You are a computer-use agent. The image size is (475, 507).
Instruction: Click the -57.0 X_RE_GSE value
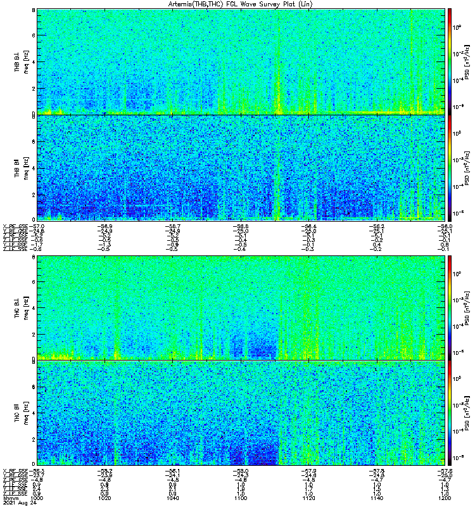point(37,226)
